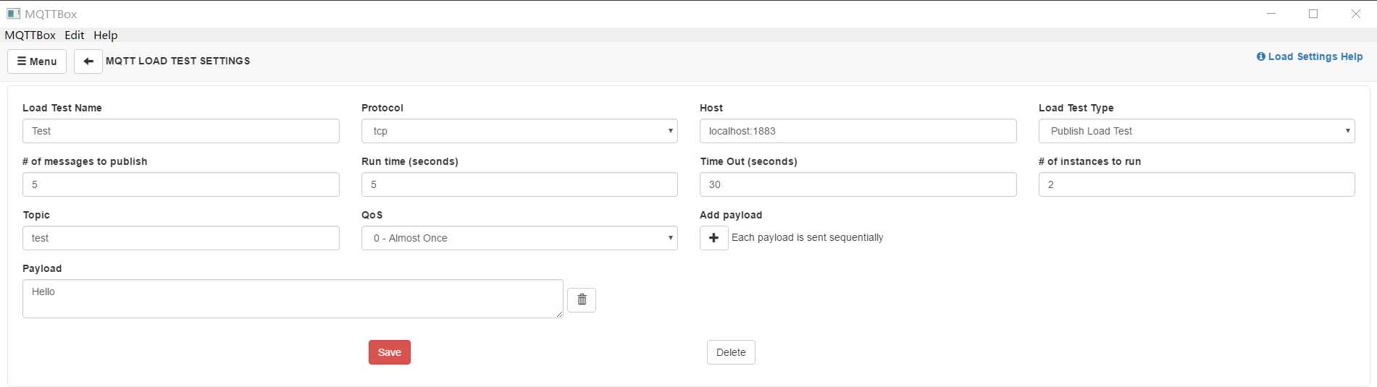Click the back arrow button

[x=88, y=61]
